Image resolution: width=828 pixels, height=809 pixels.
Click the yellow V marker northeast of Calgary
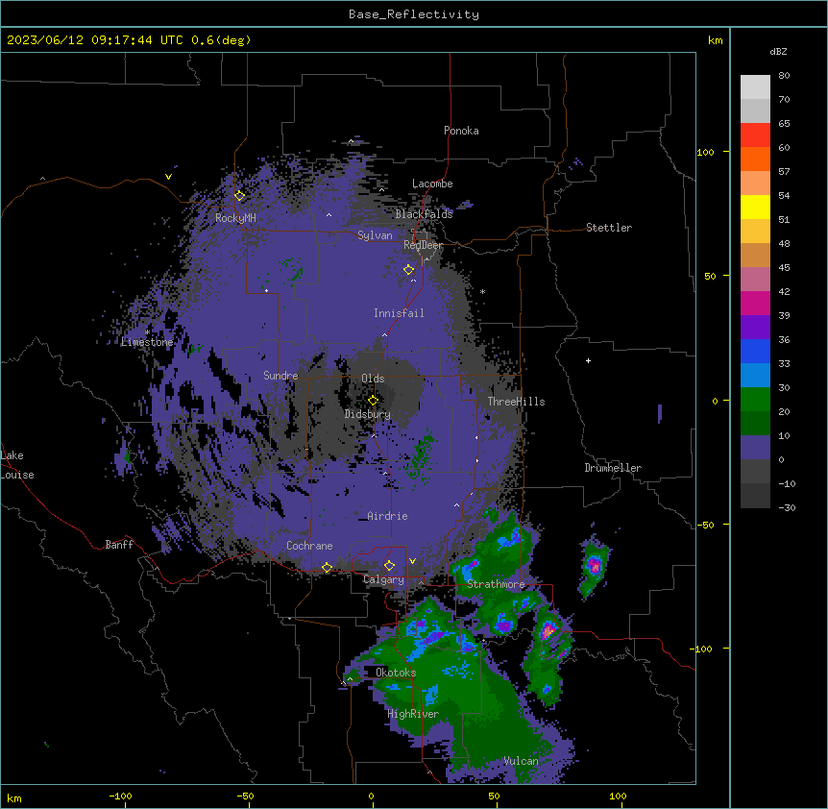tap(412, 561)
